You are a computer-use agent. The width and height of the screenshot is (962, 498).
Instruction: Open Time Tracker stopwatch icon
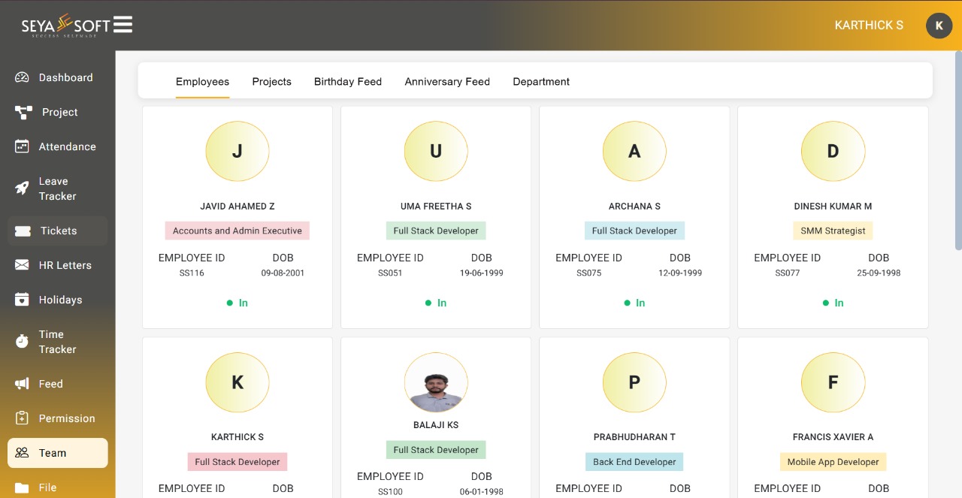pyautogui.click(x=22, y=342)
